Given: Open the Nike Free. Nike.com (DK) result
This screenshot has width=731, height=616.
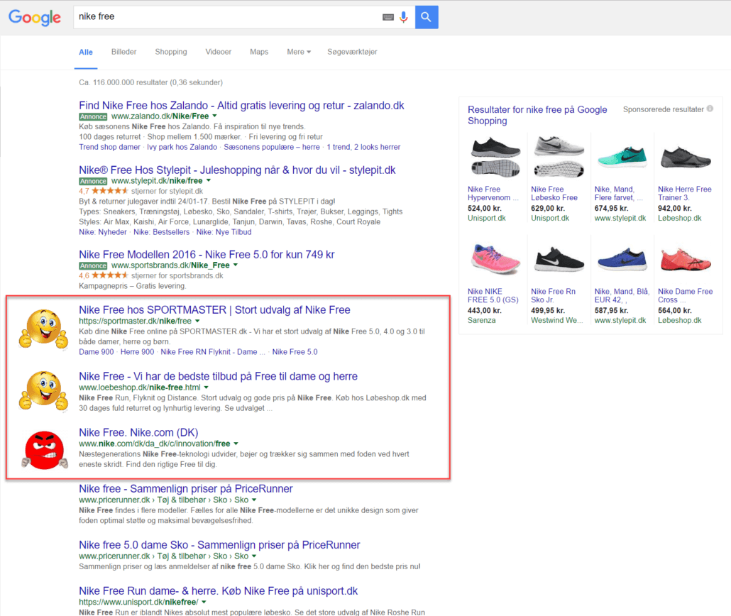Looking at the screenshot, I should pyautogui.click(x=138, y=433).
